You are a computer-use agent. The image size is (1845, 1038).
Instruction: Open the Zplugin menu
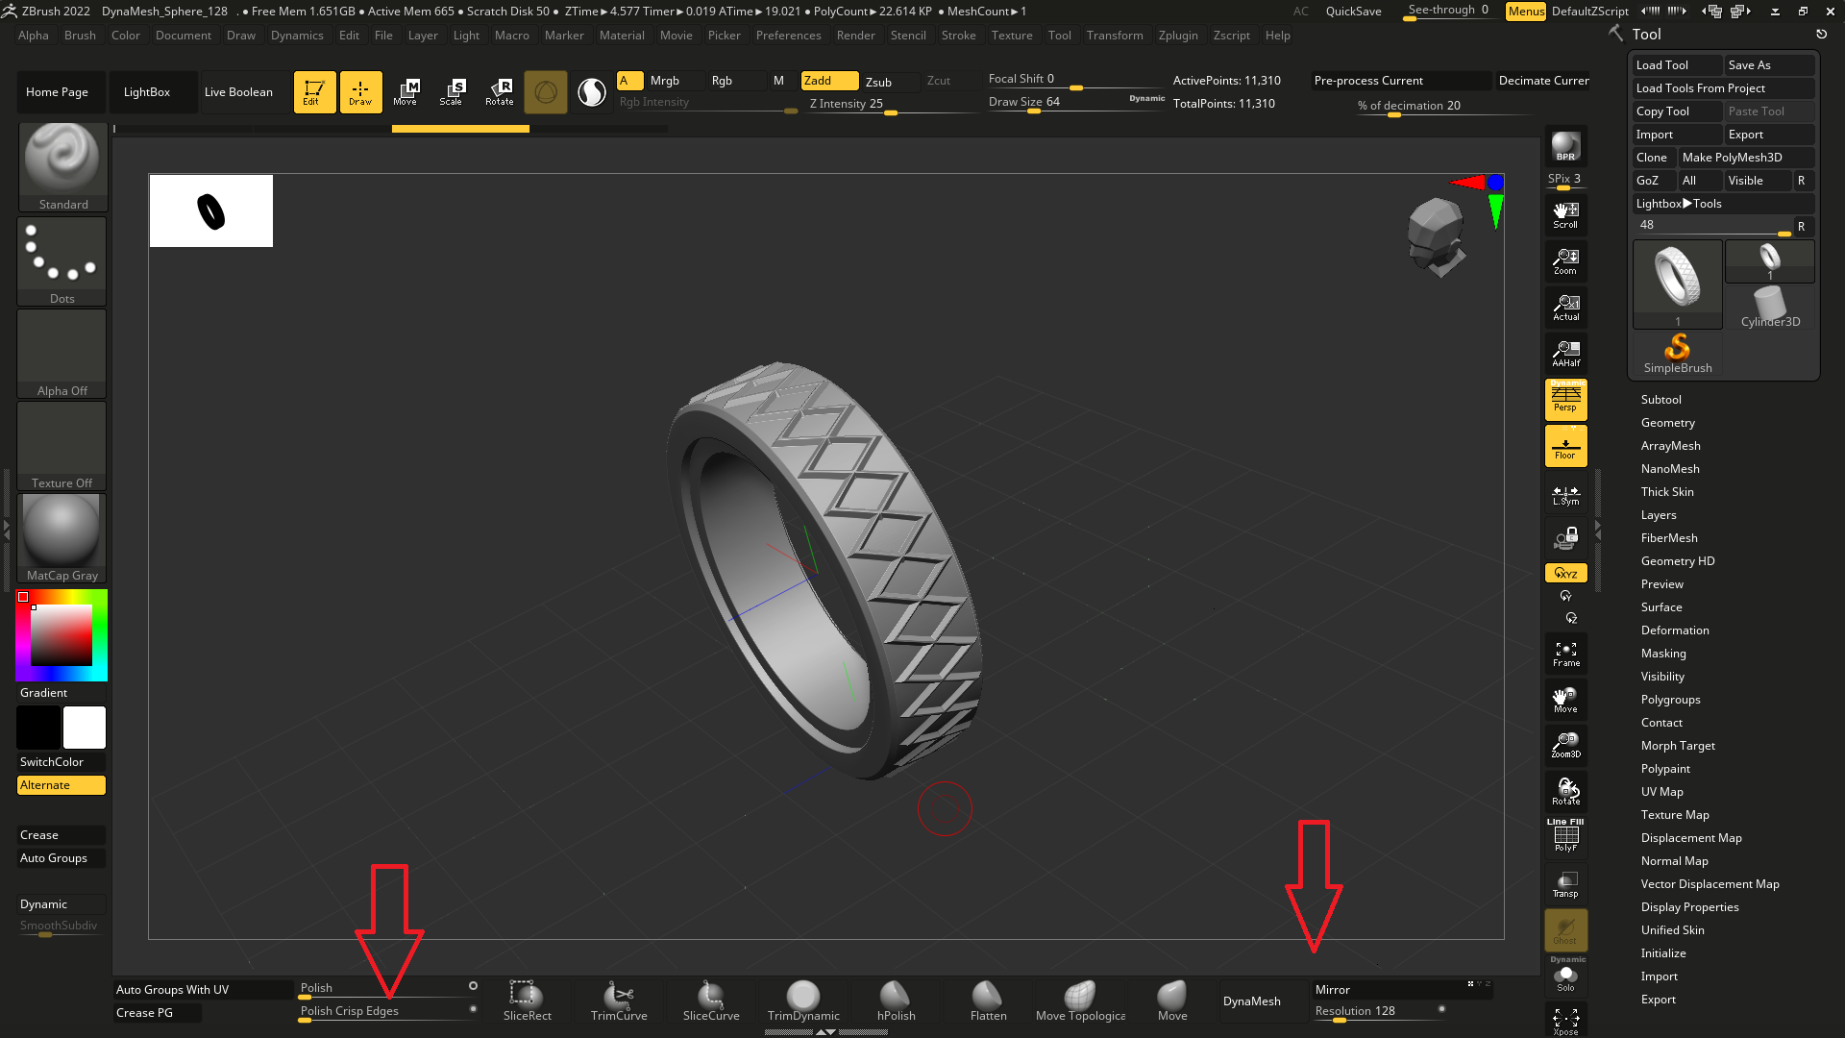[x=1177, y=36]
